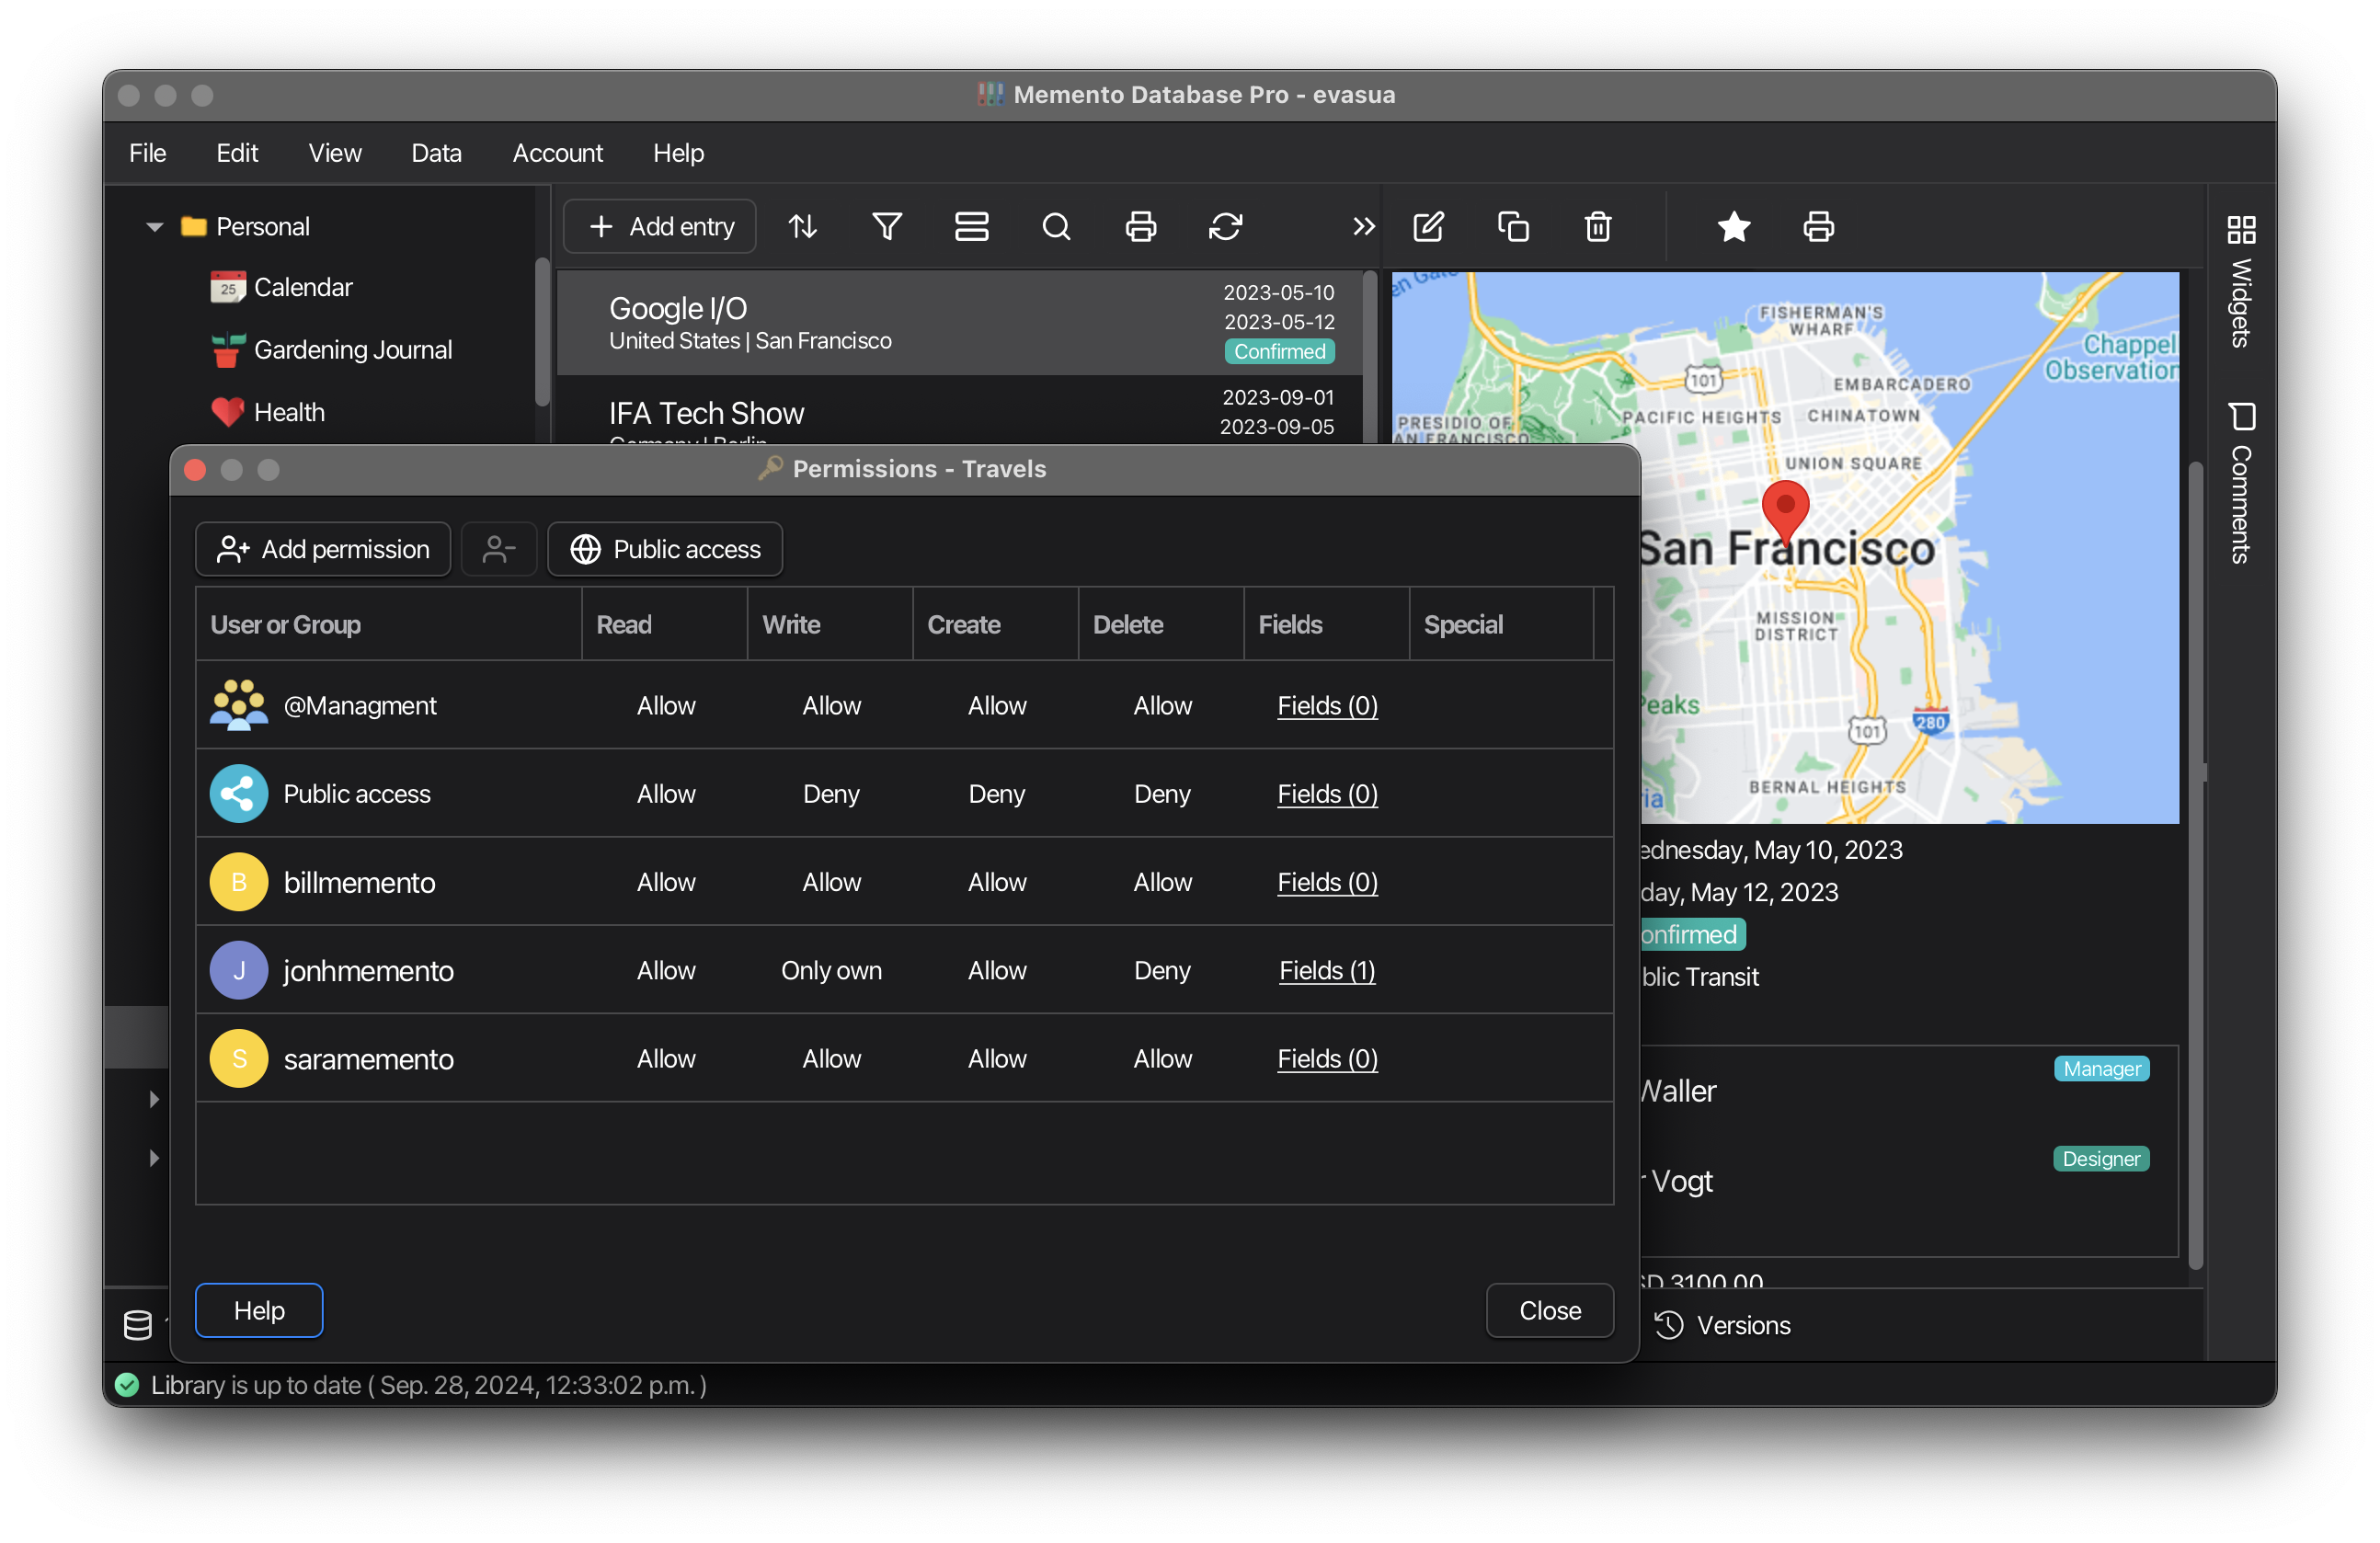Duplicate the entry with the copy icon

pyautogui.click(x=1513, y=226)
